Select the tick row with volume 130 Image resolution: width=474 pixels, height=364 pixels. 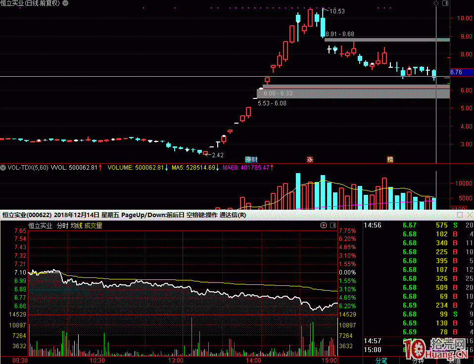[419, 323]
